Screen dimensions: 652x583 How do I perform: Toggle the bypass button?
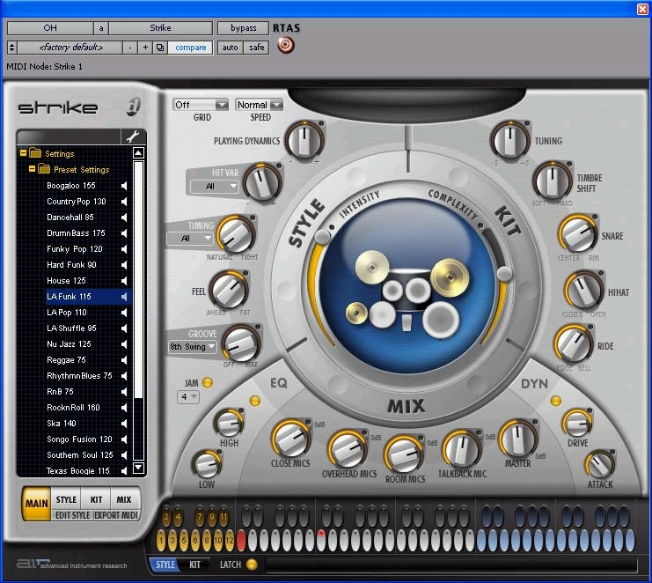click(x=243, y=28)
